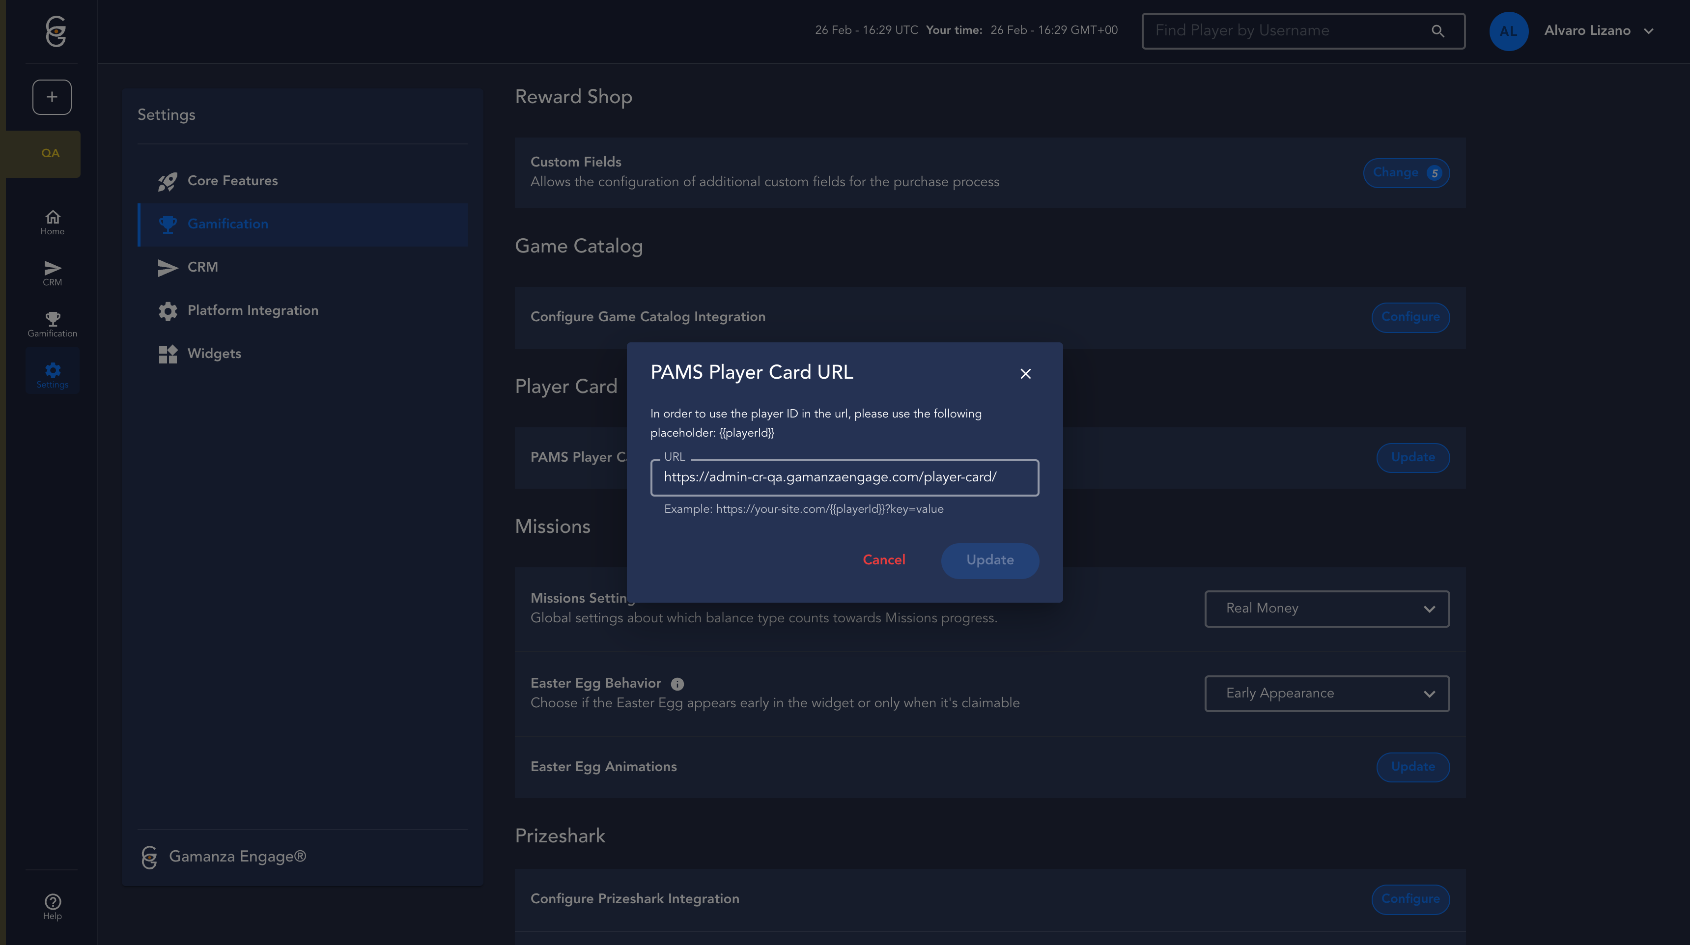Click search magnifier in Find Player field
This screenshot has height=945, width=1690.
click(1437, 31)
